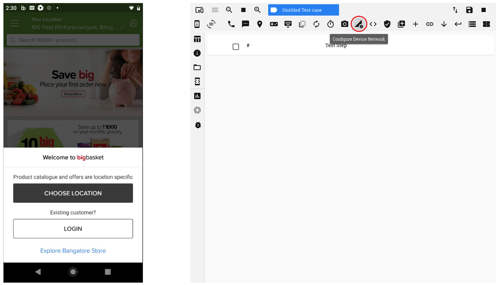This screenshot has width=496, height=285.
Task: Click the phone call icon
Action: [231, 24]
